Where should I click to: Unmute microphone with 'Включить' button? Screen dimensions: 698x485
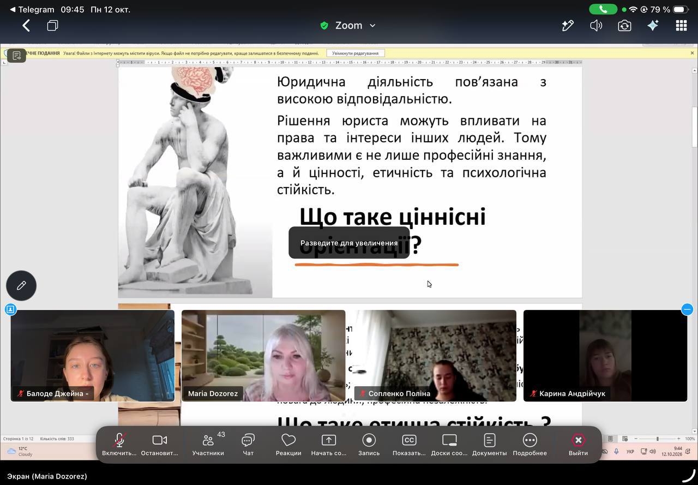click(x=119, y=445)
